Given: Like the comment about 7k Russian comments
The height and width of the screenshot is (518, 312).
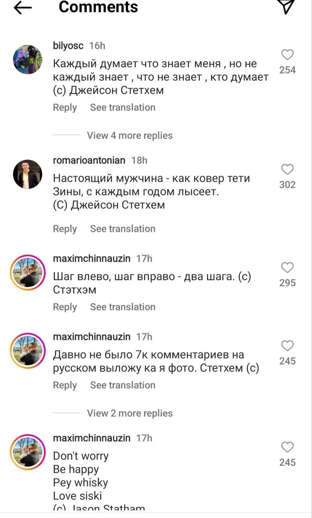Looking at the screenshot, I should (287, 345).
